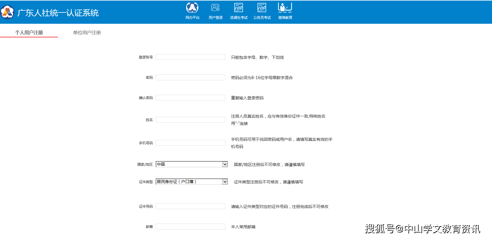
Task: Click hint 请输入证件类型对应的证件号码，注册完成后不可修改
Action: [x=280, y=207]
